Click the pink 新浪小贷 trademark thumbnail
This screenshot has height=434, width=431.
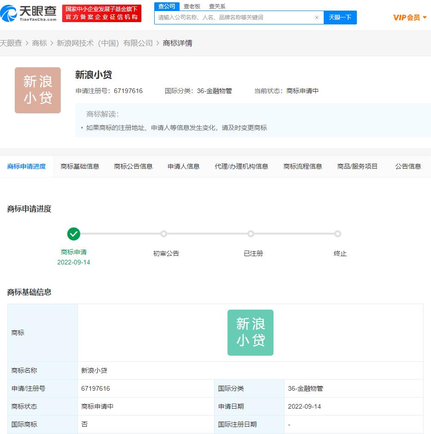pos(38,90)
